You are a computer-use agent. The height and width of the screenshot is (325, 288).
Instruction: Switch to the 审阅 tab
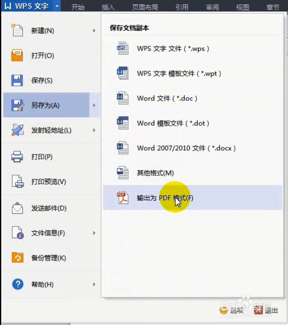[x=212, y=7]
